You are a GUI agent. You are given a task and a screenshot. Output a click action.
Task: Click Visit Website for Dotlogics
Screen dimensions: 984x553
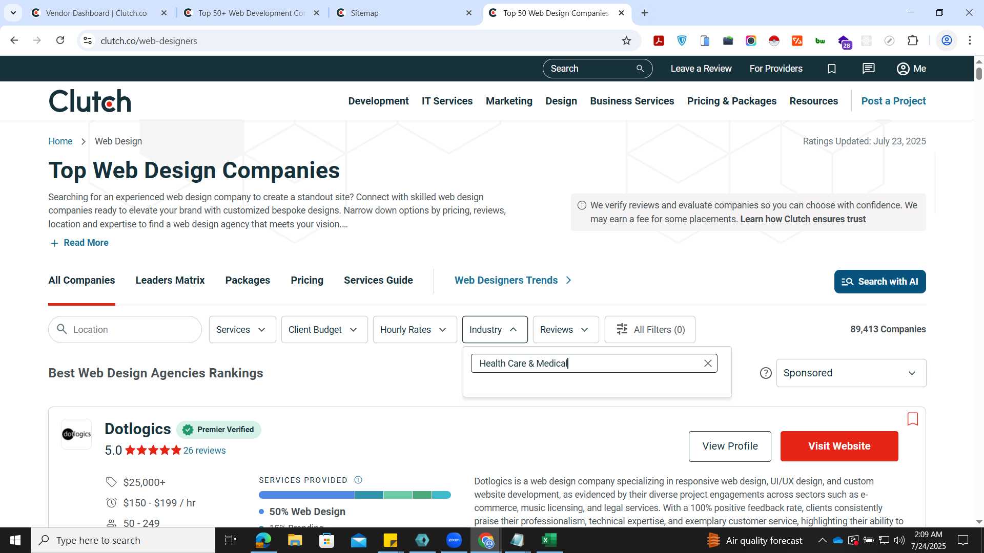[x=839, y=446]
